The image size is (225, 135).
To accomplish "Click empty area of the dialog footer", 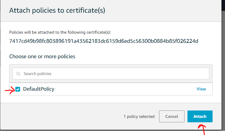I will tap(59, 116).
